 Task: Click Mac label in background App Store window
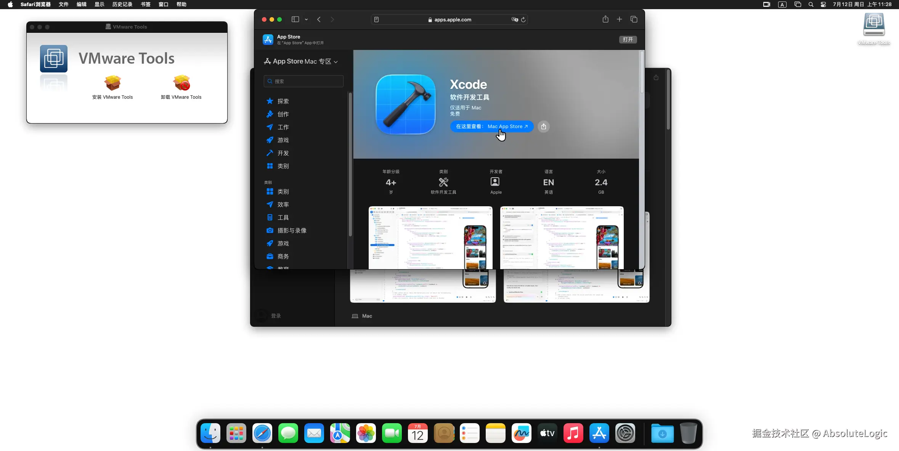pyautogui.click(x=367, y=316)
